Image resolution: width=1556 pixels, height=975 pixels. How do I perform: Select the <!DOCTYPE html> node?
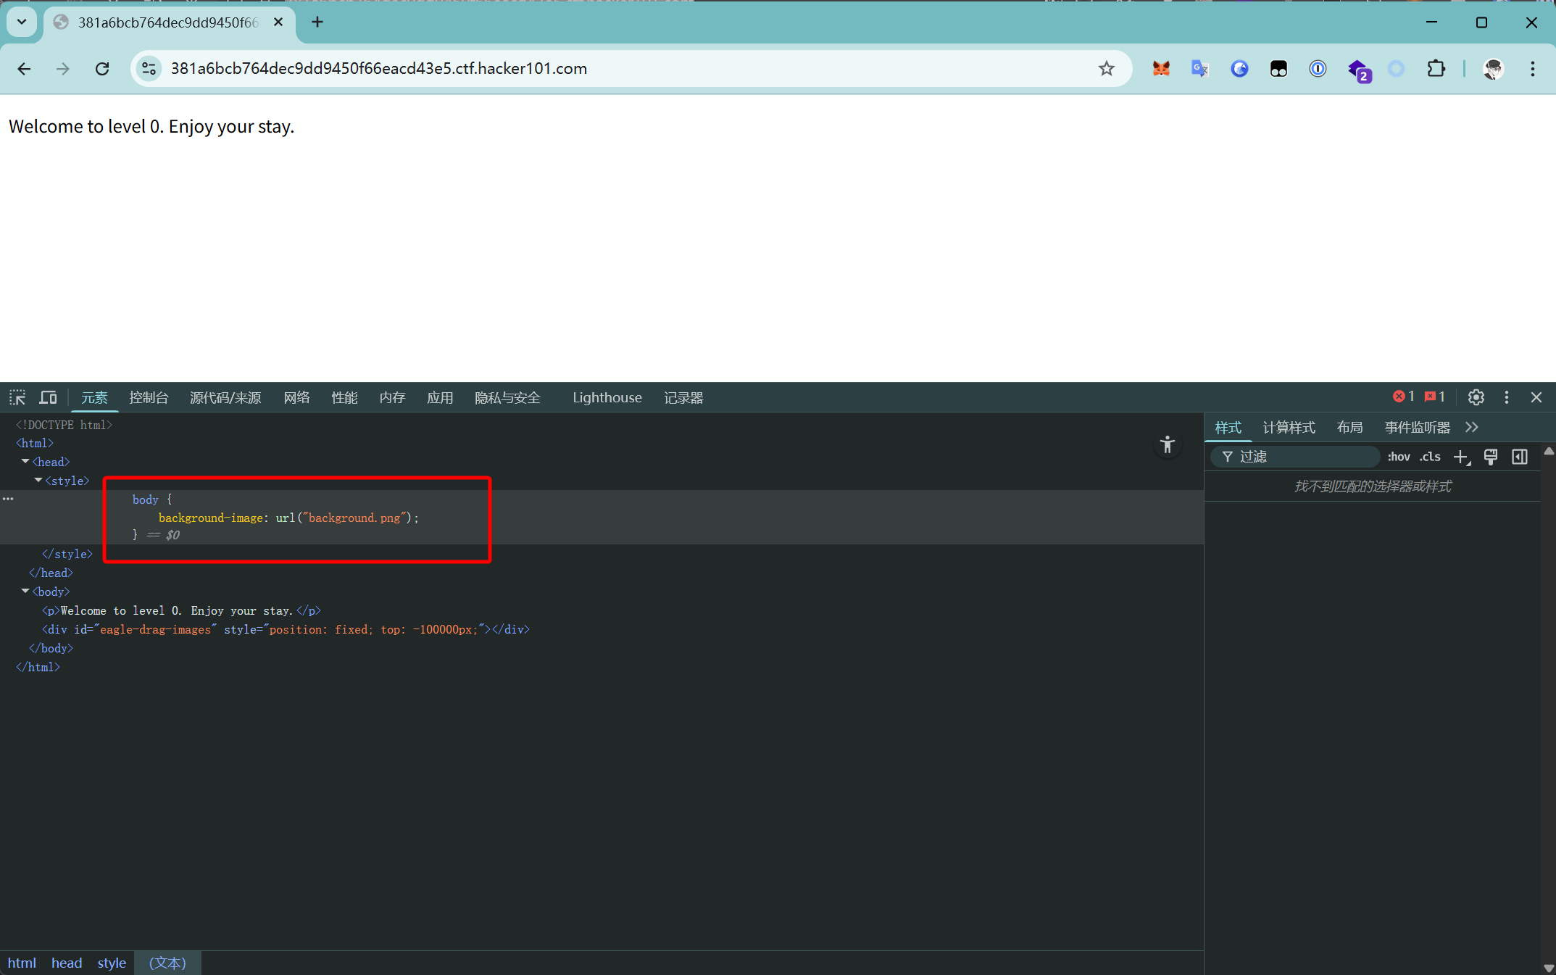[64, 425]
